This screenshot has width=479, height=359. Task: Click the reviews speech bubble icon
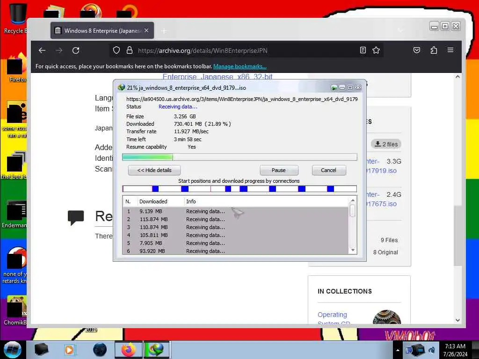[x=76, y=218]
